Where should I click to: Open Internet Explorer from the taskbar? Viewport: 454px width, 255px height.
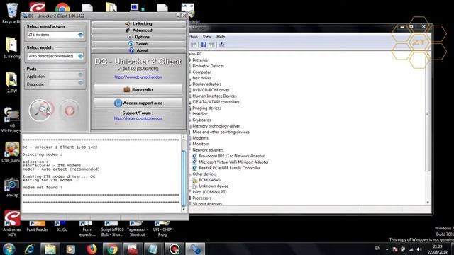point(30,249)
